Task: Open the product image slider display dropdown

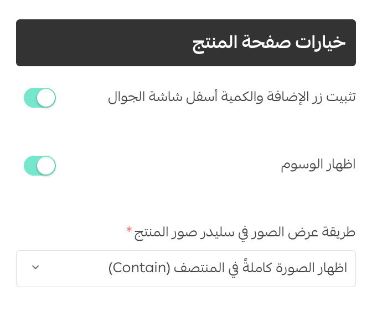Action: (x=186, y=268)
